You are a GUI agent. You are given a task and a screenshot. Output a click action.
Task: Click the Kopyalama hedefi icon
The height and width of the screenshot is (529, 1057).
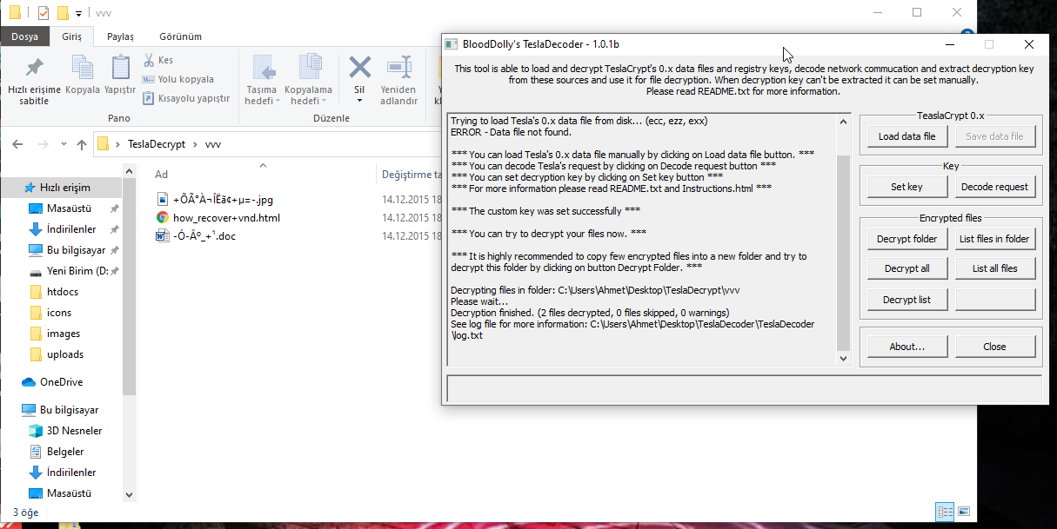[309, 68]
